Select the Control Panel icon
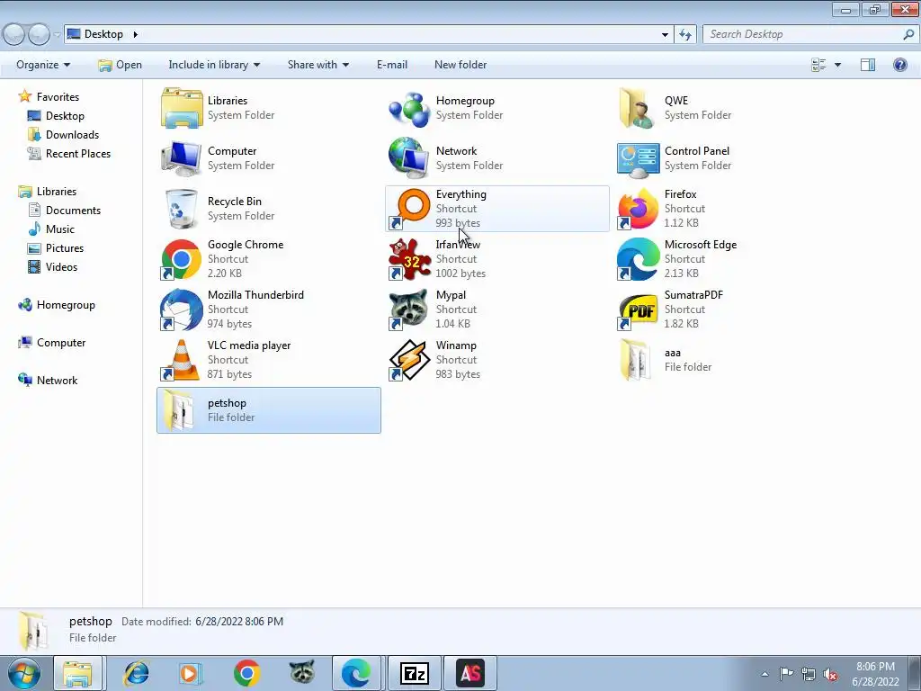The image size is (921, 691). (x=638, y=158)
